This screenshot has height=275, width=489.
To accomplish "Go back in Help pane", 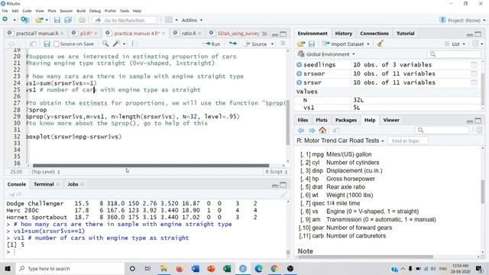I will [300, 131].
